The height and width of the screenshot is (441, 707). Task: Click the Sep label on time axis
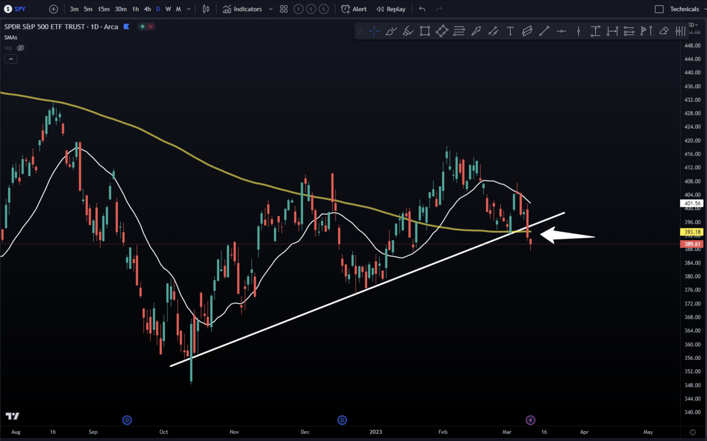pyautogui.click(x=93, y=432)
